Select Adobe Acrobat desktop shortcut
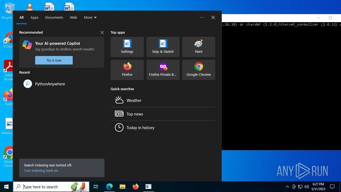Image resolution: width=341 pixels, height=192 pixels. (9, 70)
